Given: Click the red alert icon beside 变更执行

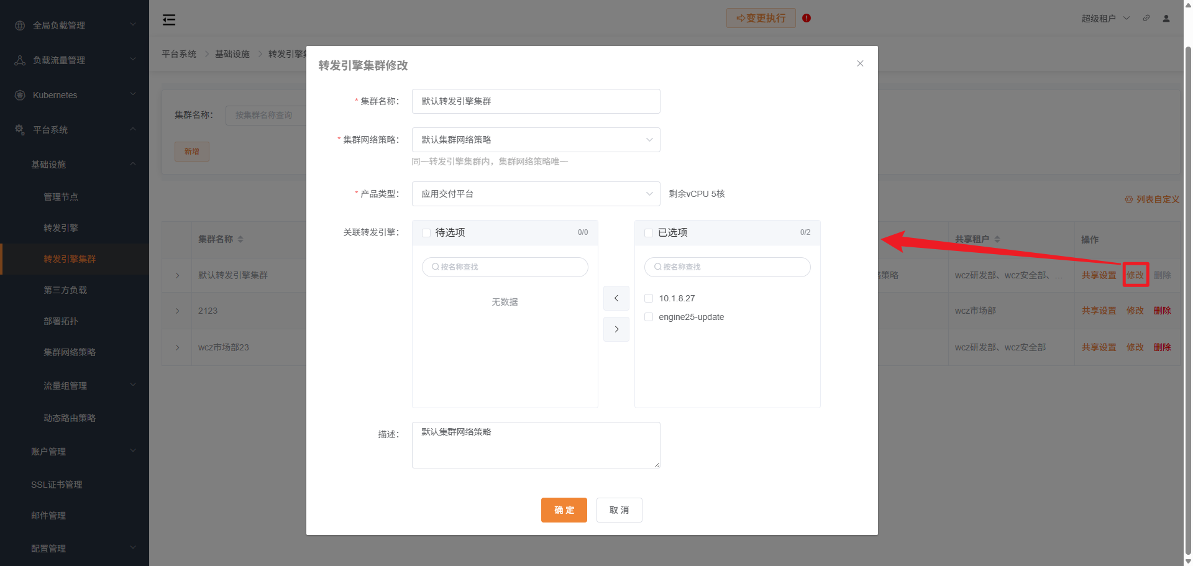Looking at the screenshot, I should [807, 18].
